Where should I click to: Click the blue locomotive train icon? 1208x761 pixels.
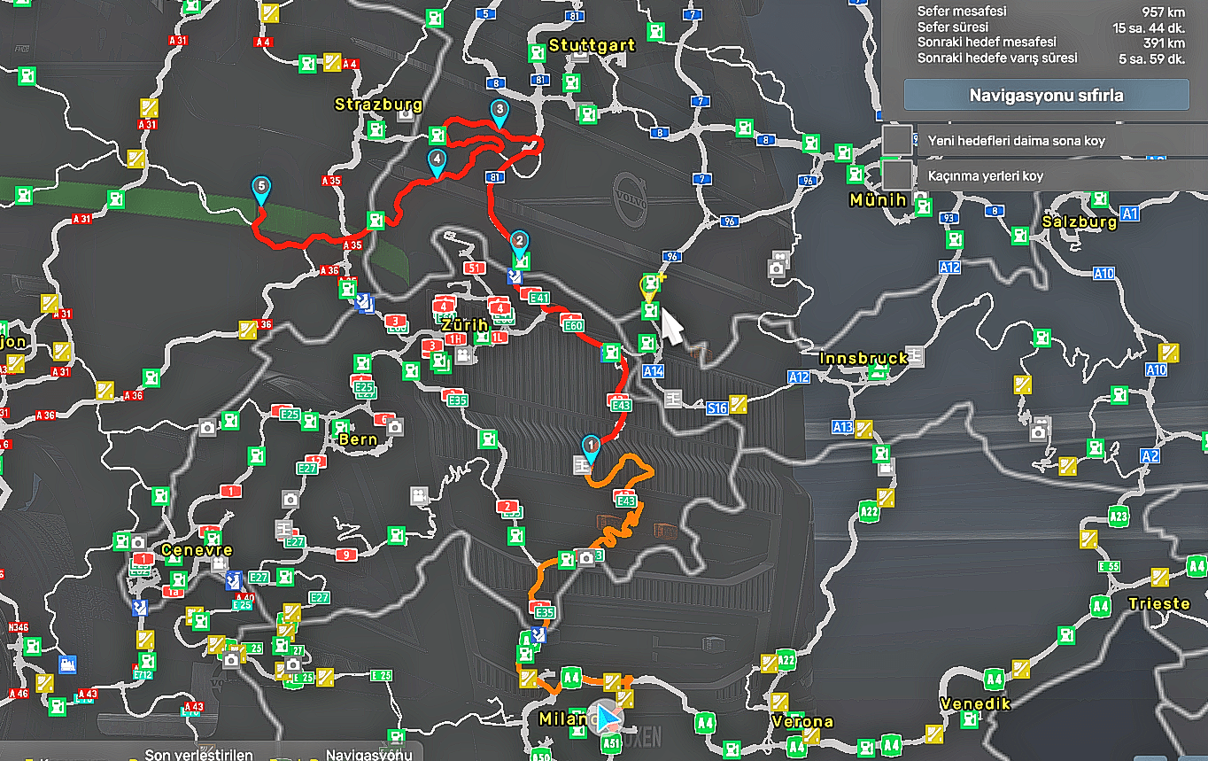coord(67,663)
